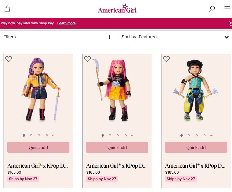Screen dimensions: 232x192
Task: View more image dots for pink-haired doll
Action: [x=133, y=135]
